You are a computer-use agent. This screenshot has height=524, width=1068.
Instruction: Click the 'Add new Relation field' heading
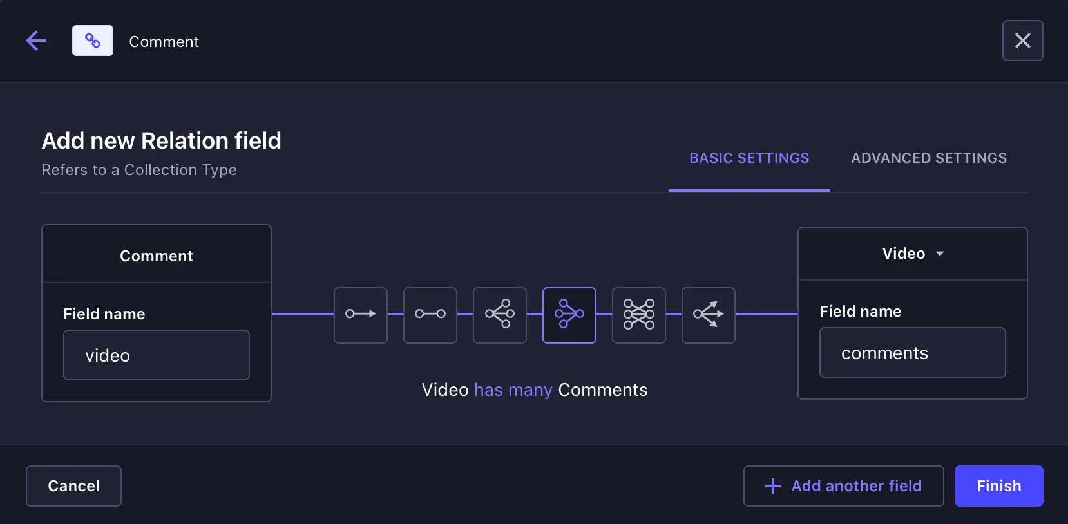pyautogui.click(x=162, y=140)
